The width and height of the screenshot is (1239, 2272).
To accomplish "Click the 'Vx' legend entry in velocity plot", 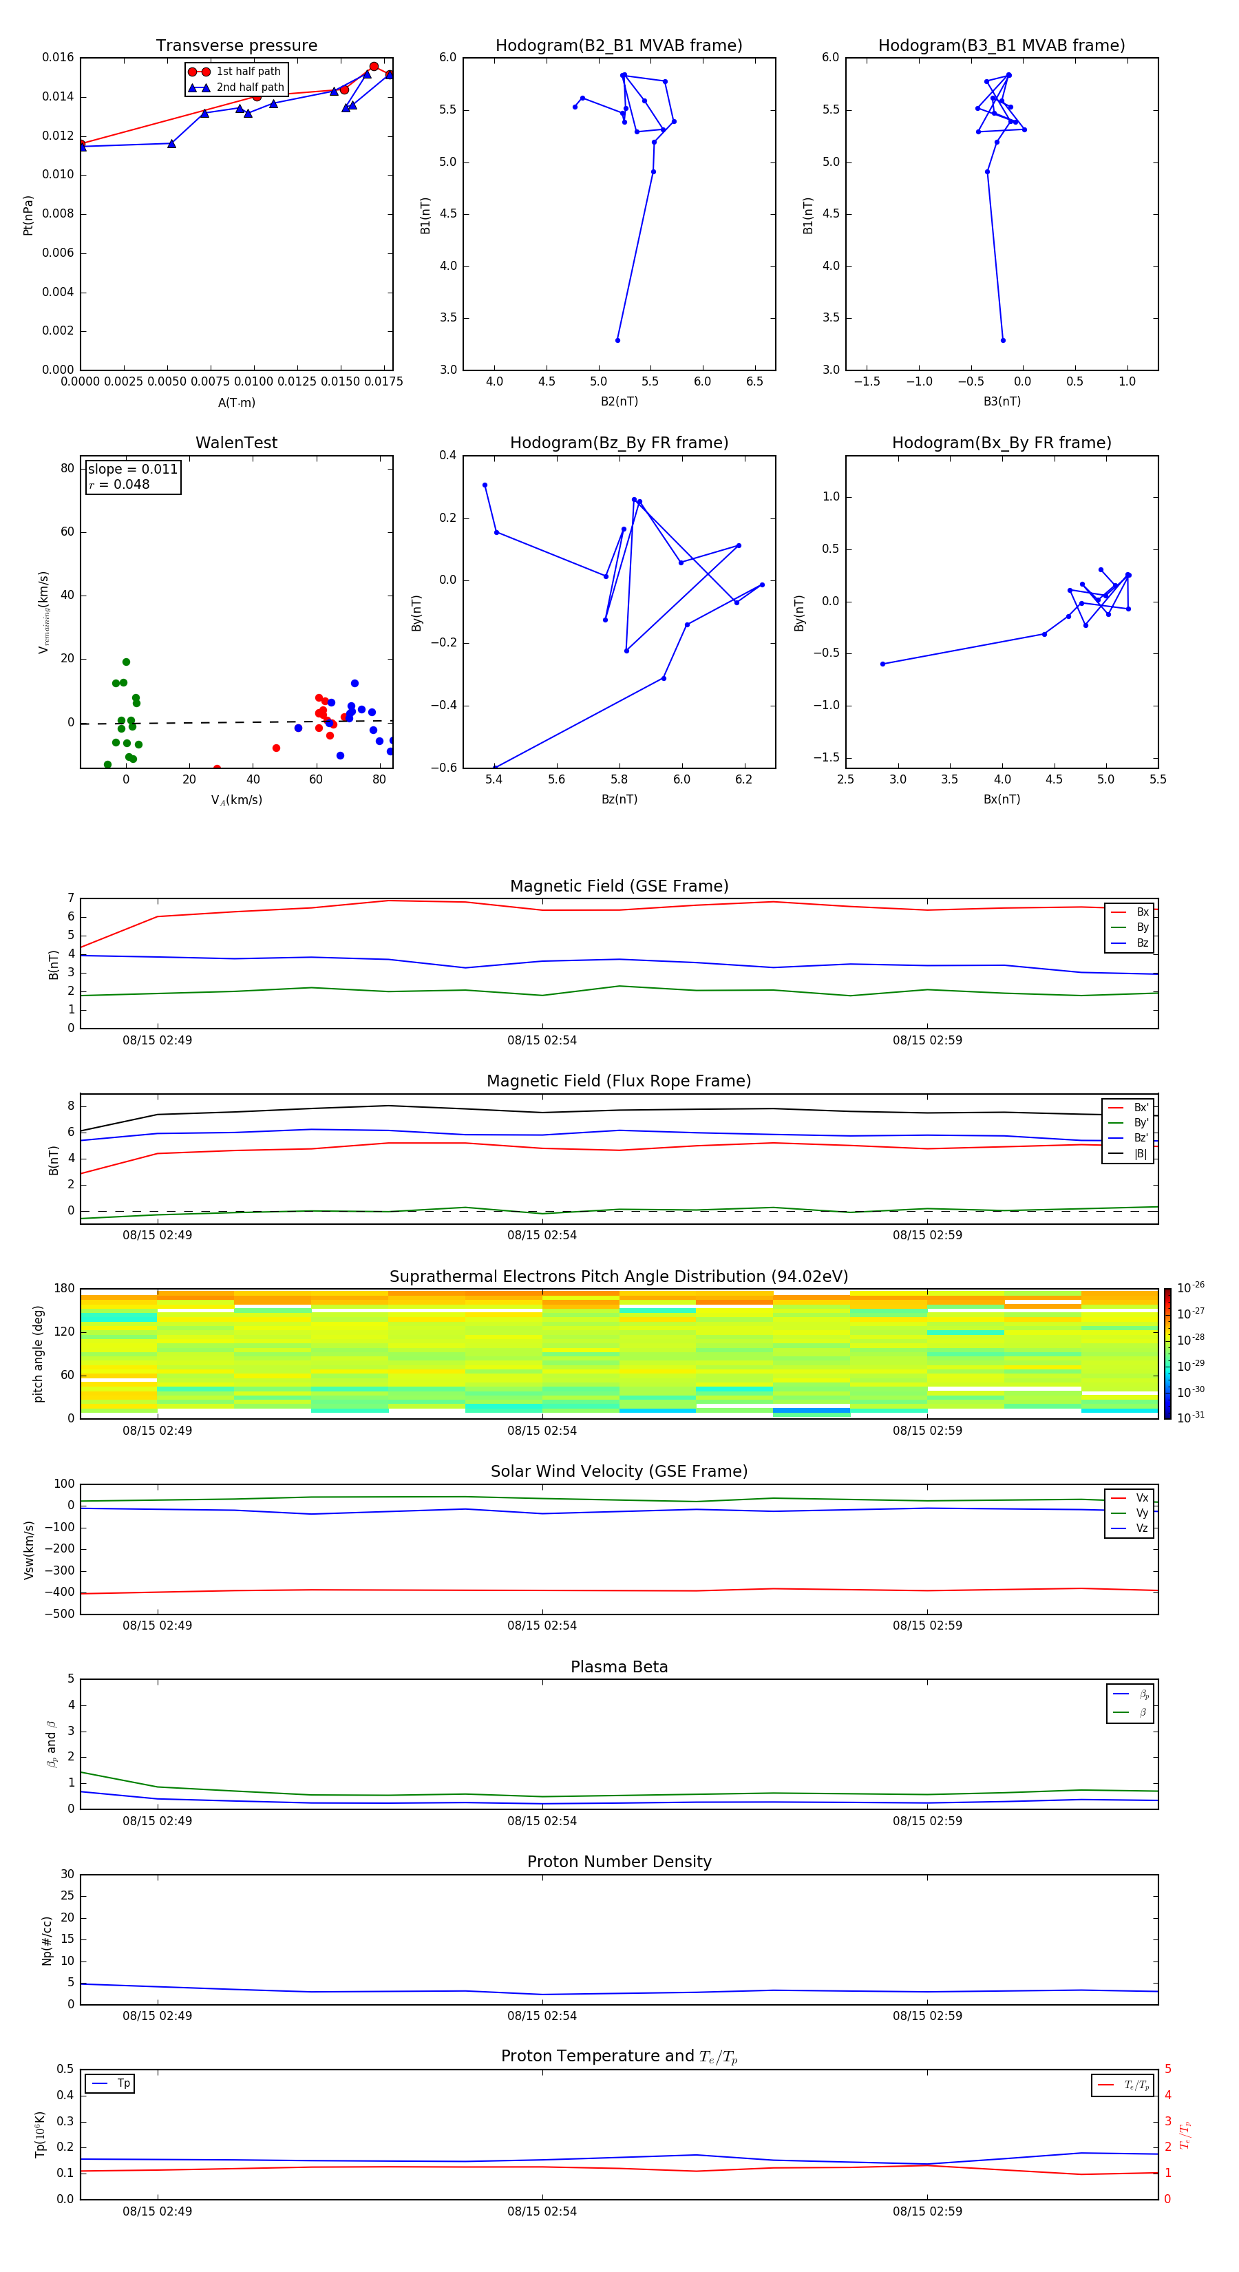I will coord(1130,1497).
